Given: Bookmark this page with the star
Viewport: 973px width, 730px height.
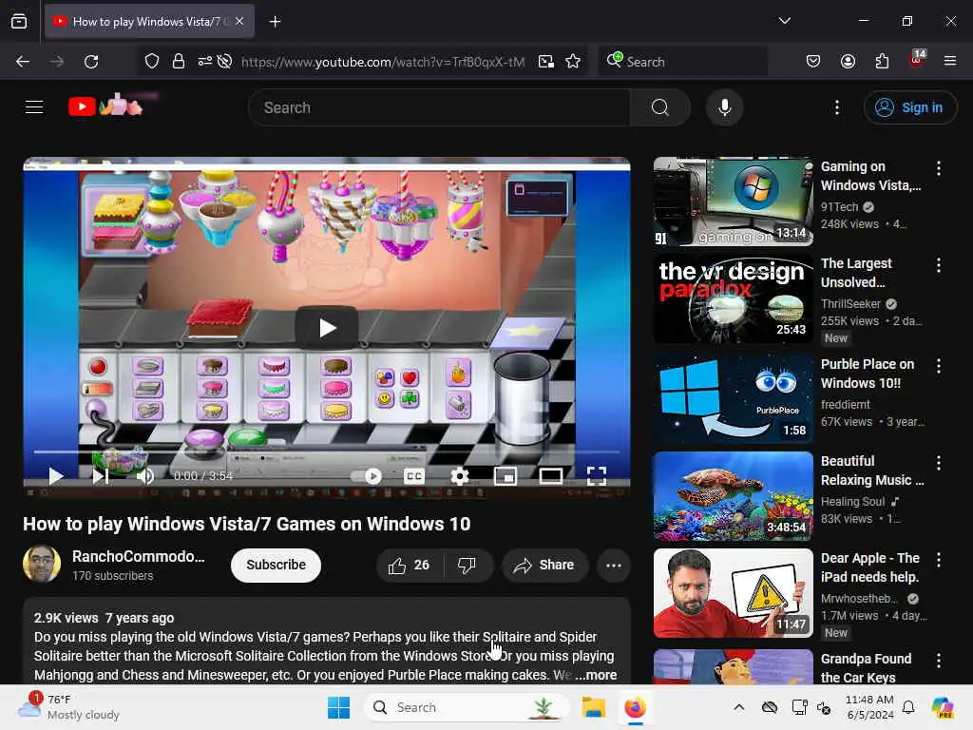Looking at the screenshot, I should pyautogui.click(x=573, y=62).
